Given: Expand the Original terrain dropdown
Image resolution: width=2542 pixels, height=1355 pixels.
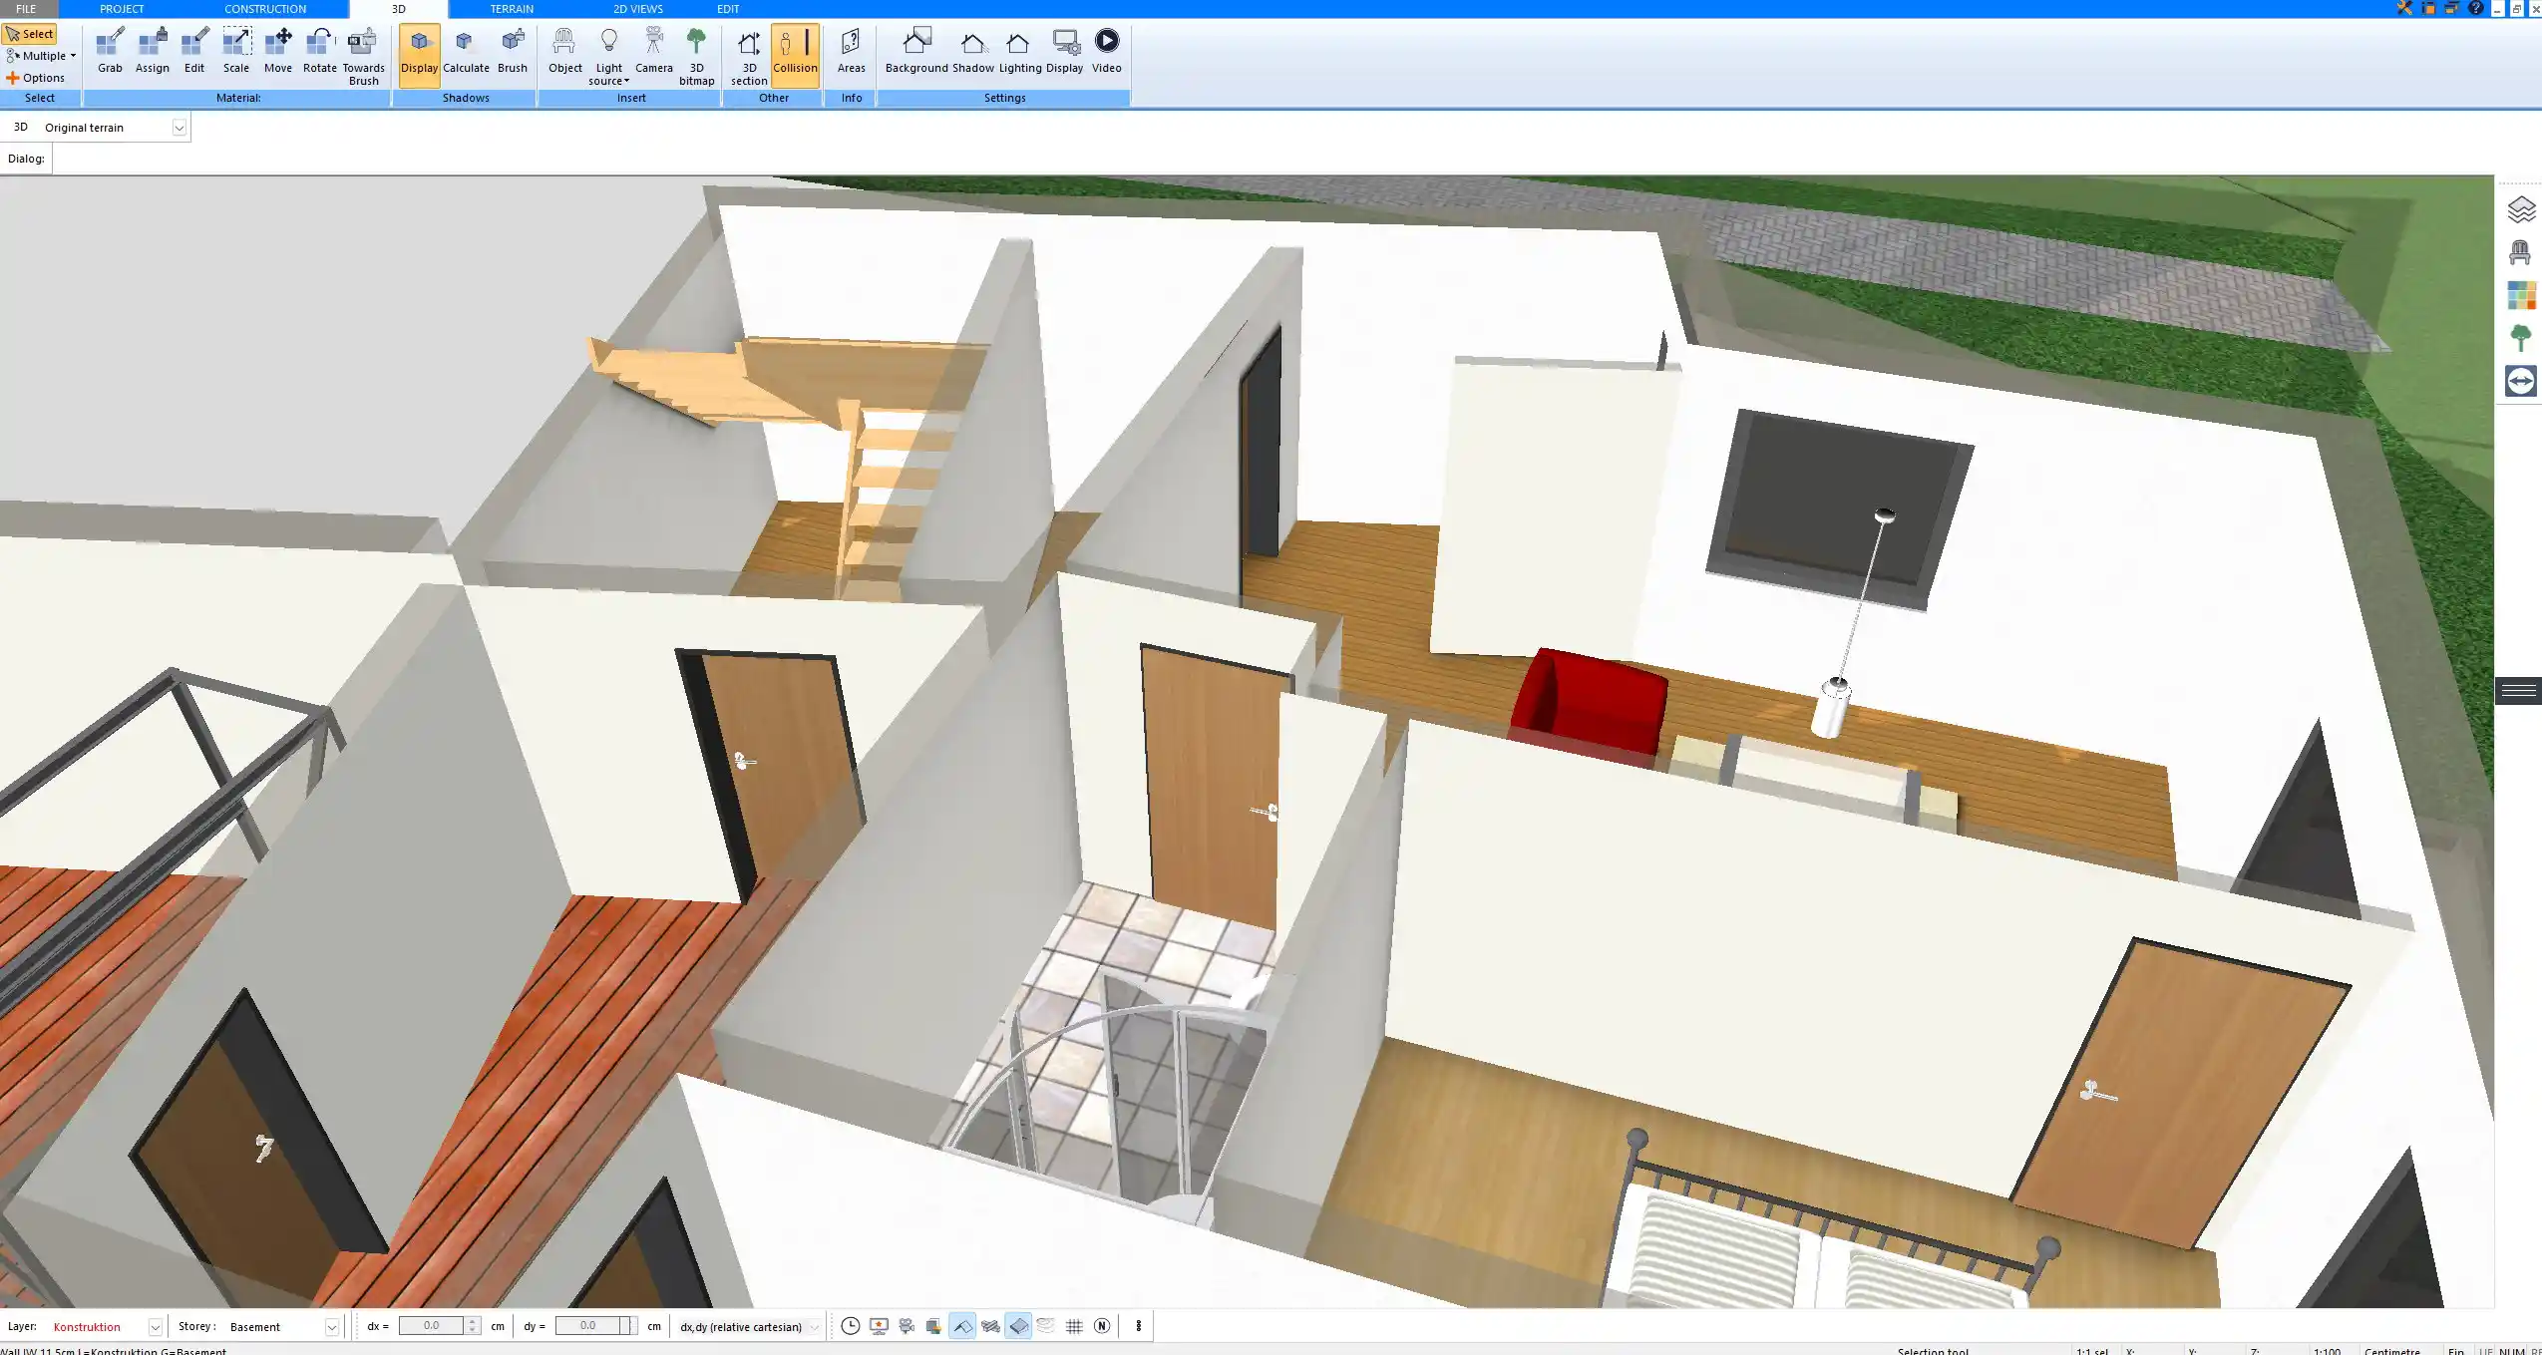Looking at the screenshot, I should (180, 128).
